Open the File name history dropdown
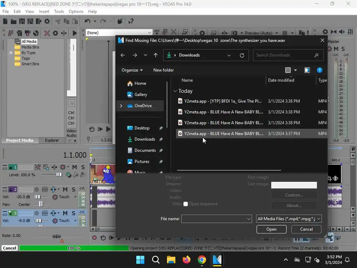The height and width of the screenshot is (268, 357). click(249, 219)
